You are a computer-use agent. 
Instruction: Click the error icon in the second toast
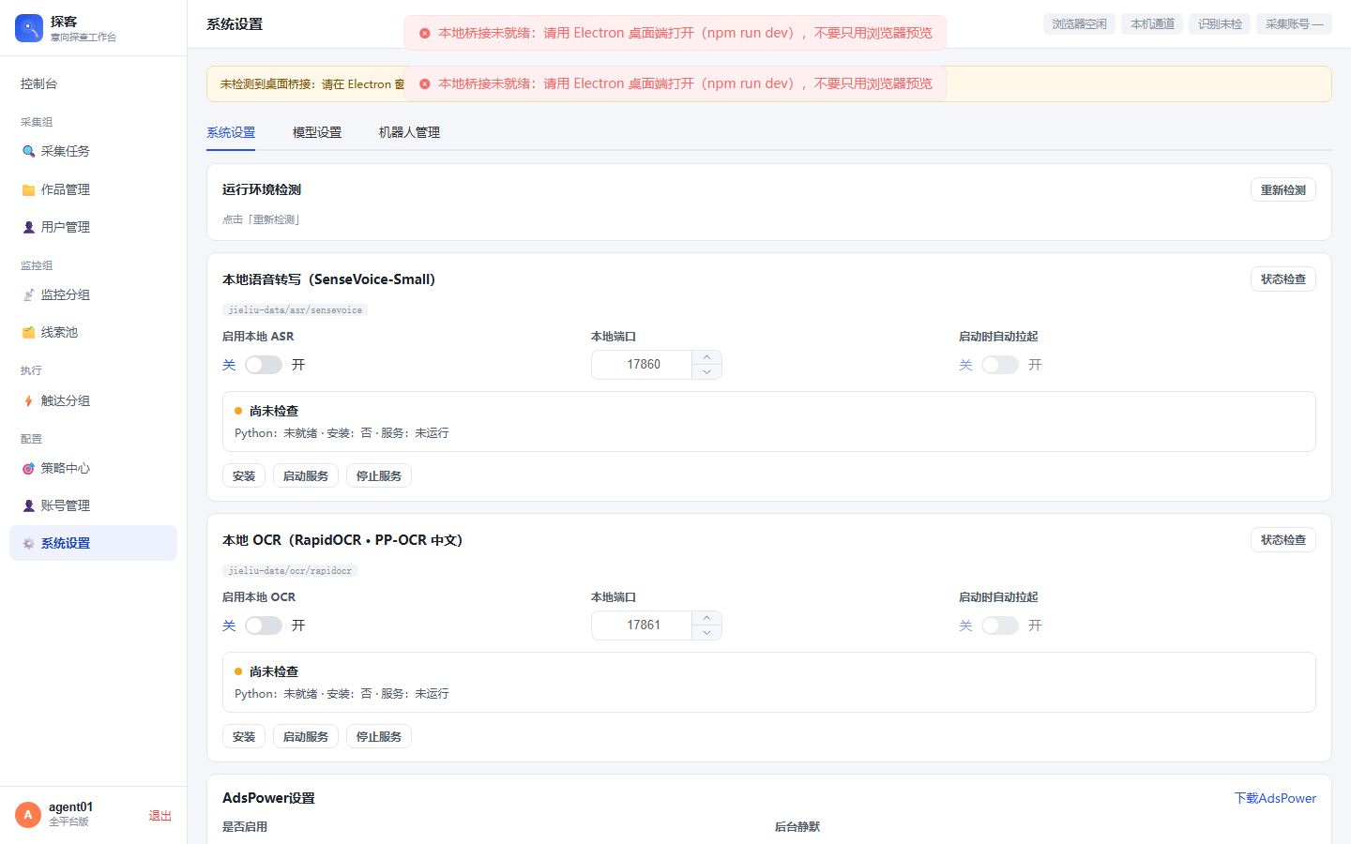tap(424, 83)
